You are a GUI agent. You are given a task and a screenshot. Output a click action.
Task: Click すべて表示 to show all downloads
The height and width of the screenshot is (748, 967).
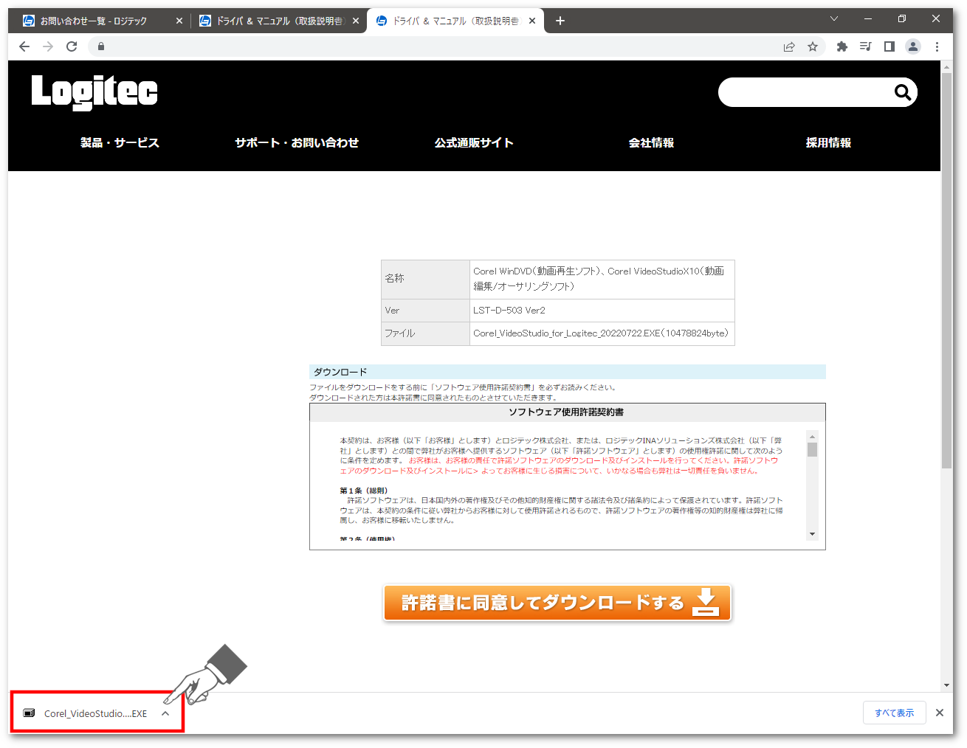[x=894, y=713]
